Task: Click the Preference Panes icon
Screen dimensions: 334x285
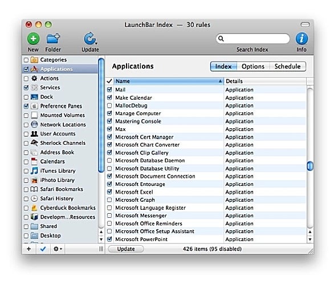Action: tap(34, 106)
